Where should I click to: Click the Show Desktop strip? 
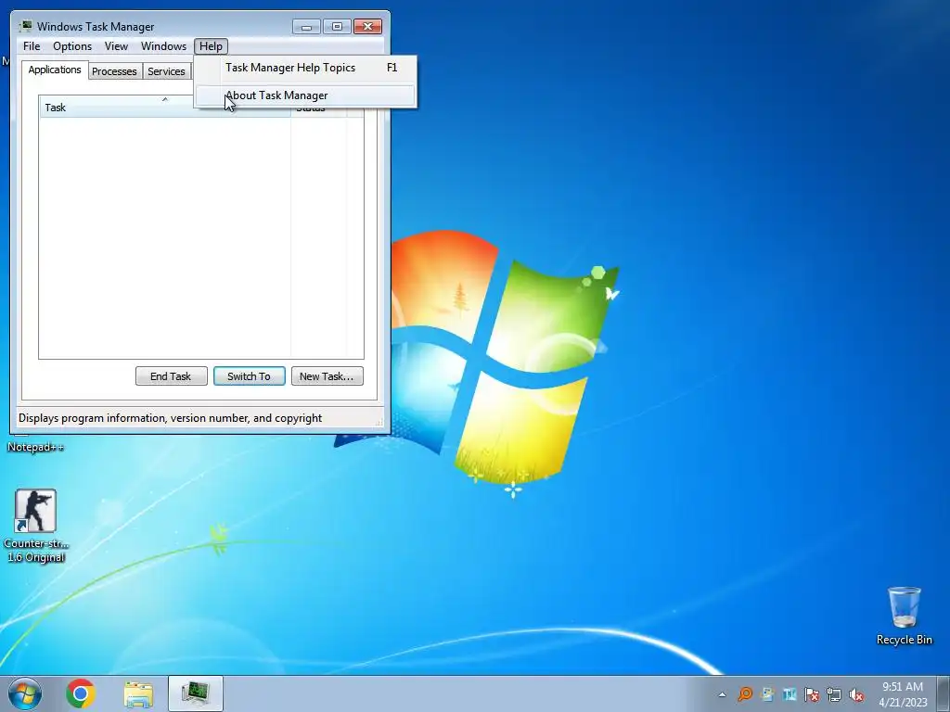(944, 693)
